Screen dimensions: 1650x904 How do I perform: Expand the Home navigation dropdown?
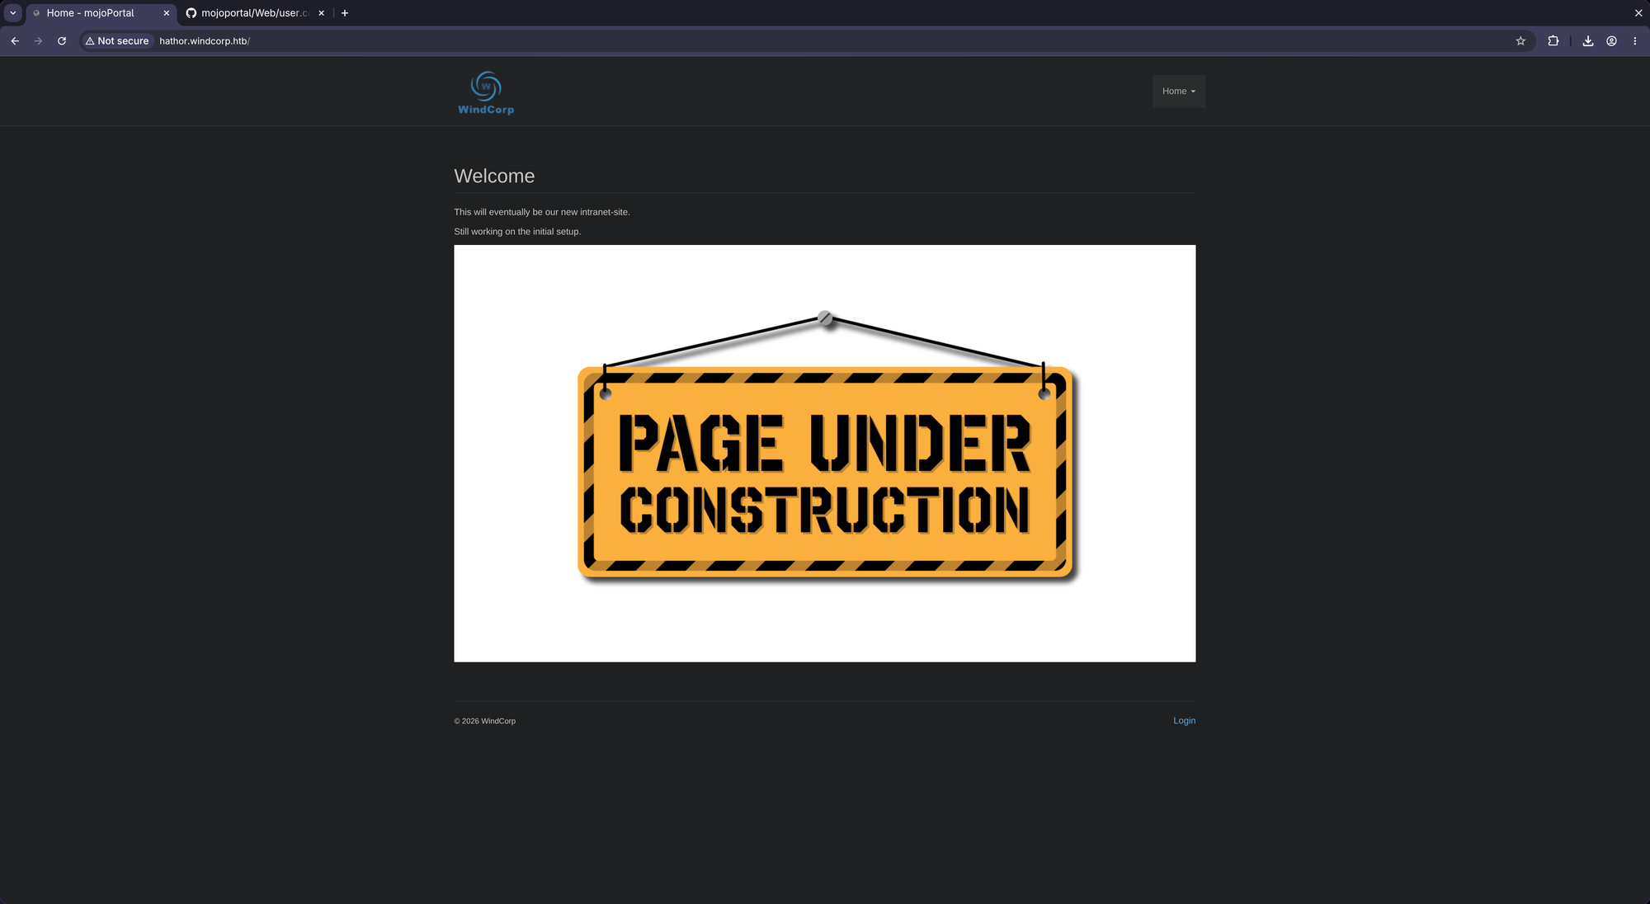1179,92
